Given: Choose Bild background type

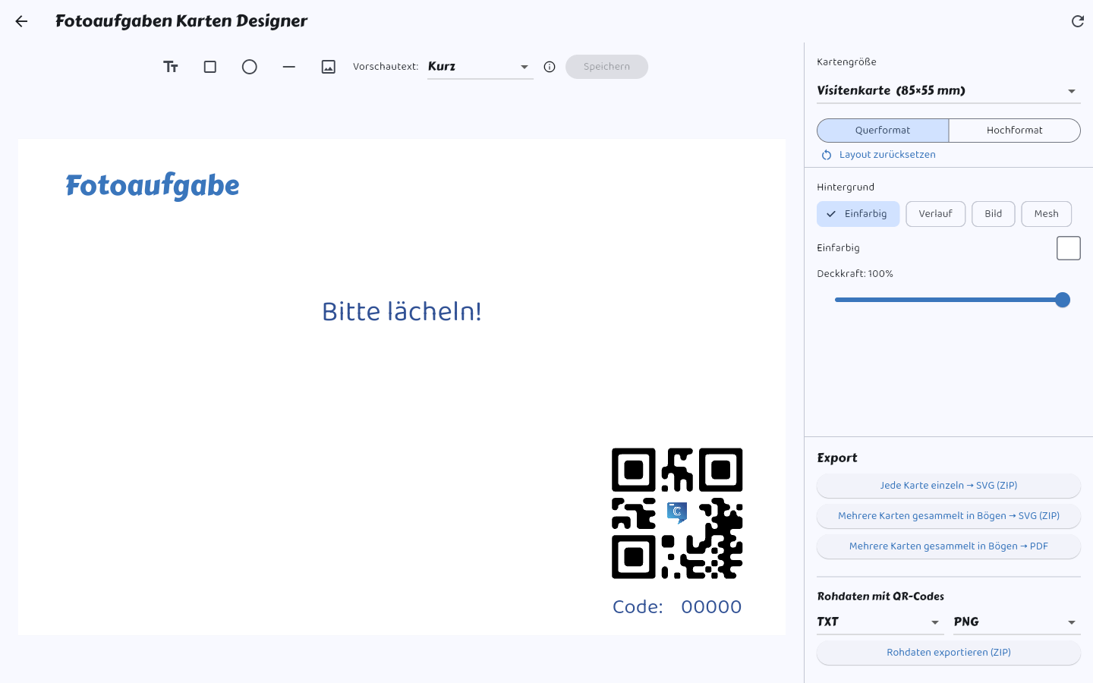Looking at the screenshot, I should 993,214.
